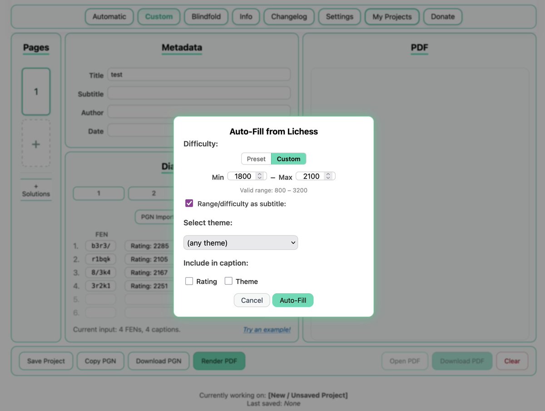Screen dimensions: 545x411
Task: Click caption field Rating: 2167
Action: [149, 273]
